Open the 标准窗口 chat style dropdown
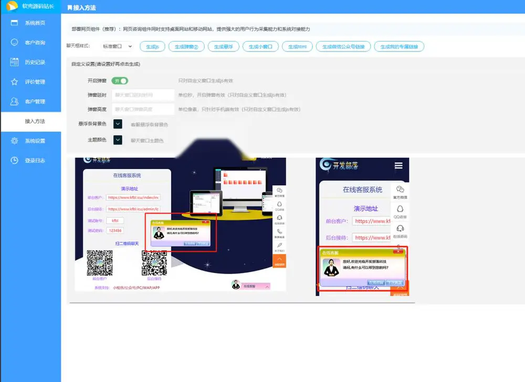This screenshot has height=382, width=525. click(x=117, y=47)
